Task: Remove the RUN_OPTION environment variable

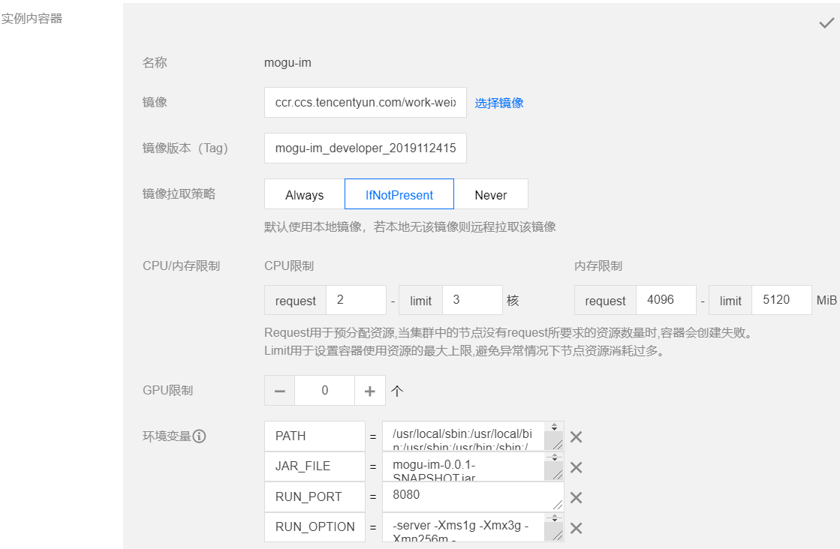Action: [576, 528]
